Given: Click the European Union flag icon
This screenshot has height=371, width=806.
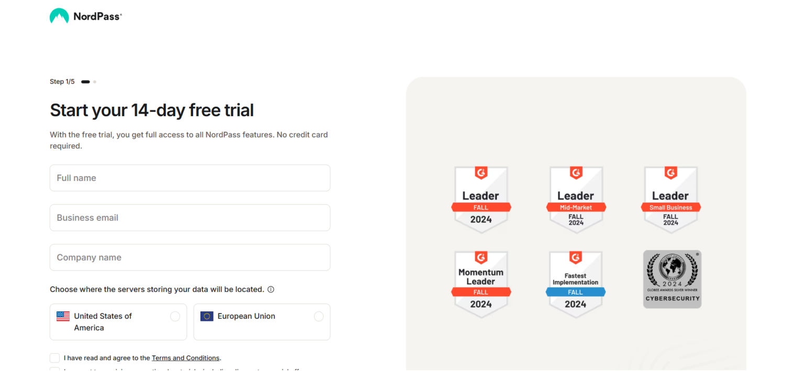Looking at the screenshot, I should pos(207,316).
